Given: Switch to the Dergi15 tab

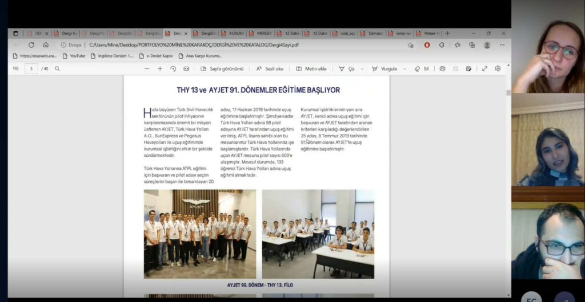Looking at the screenshot, I should [x=94, y=34].
